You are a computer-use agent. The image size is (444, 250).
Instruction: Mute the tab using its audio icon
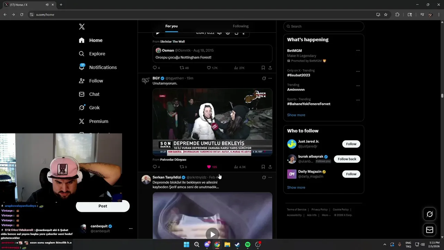tap(47, 5)
